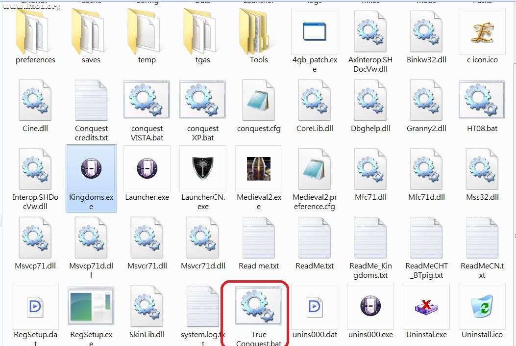Select the Tools folder
The image size is (516, 346).
click(259, 32)
